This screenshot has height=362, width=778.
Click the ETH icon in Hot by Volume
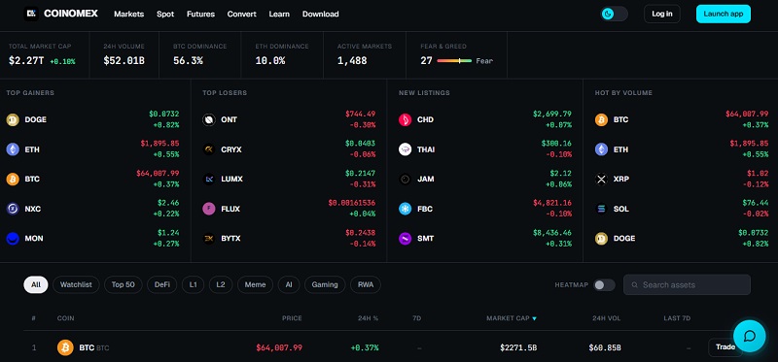601,149
